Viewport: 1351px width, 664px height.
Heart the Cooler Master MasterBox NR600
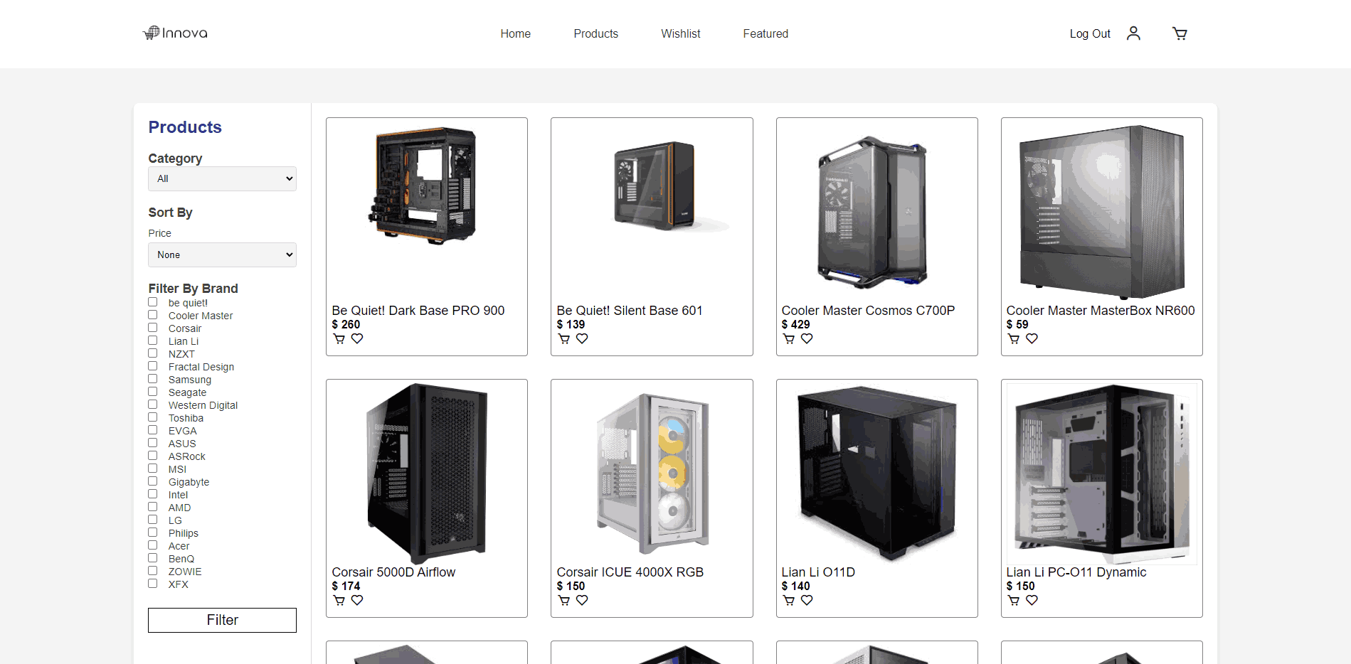click(x=1032, y=339)
